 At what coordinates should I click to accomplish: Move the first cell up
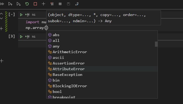(x=1, y=14)
